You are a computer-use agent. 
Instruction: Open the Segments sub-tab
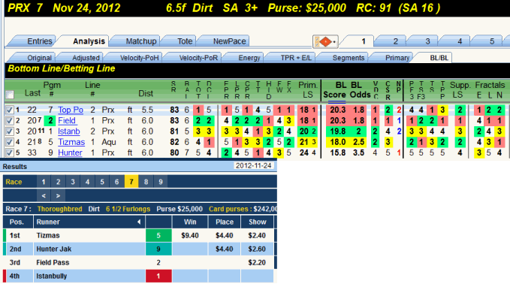344,58
